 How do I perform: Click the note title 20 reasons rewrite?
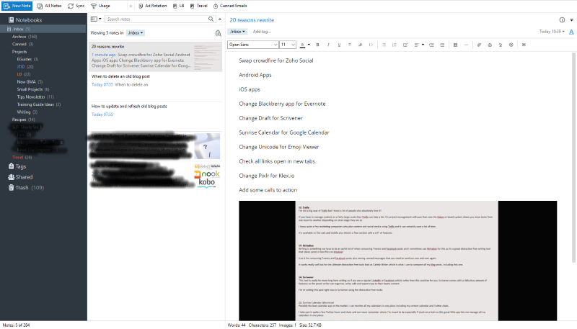(x=252, y=20)
